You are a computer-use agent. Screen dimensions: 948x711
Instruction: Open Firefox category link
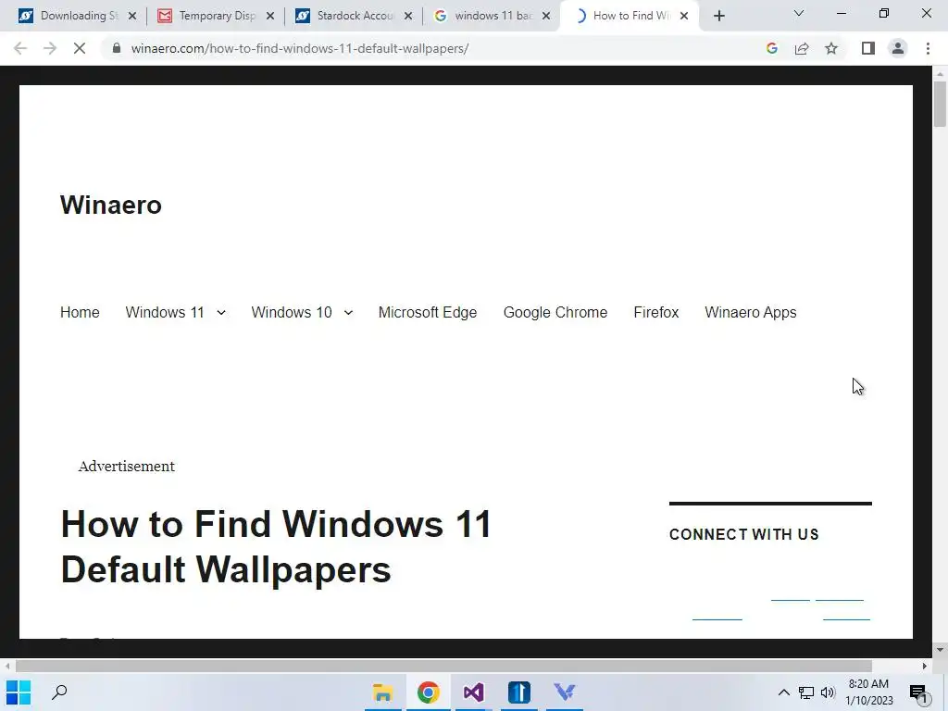coord(656,313)
